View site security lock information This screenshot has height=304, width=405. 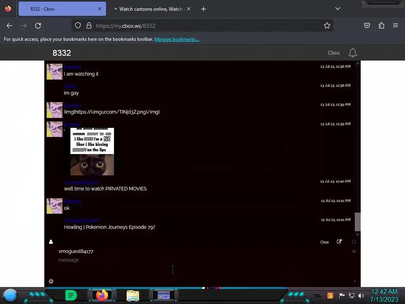click(x=89, y=26)
